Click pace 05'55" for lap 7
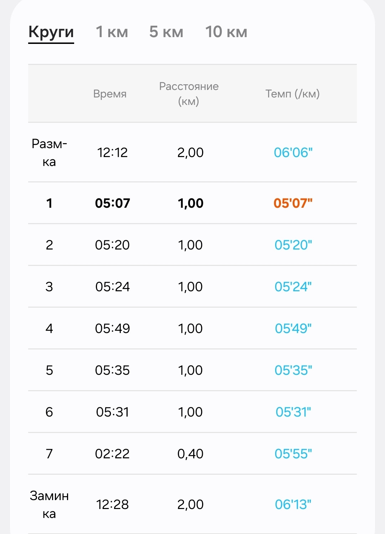The height and width of the screenshot is (534, 385). pos(293,454)
